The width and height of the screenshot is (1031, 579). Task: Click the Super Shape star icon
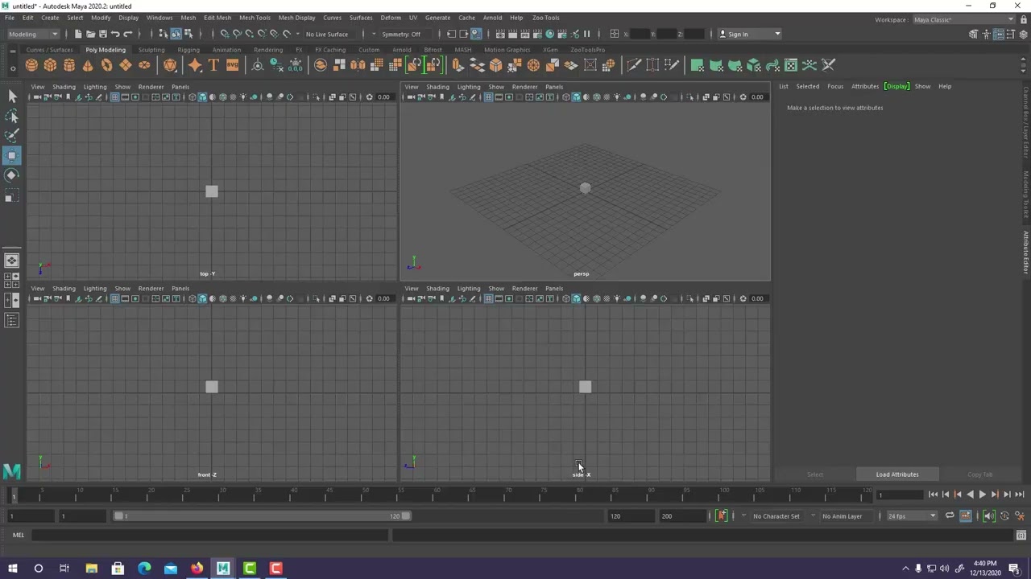195,65
